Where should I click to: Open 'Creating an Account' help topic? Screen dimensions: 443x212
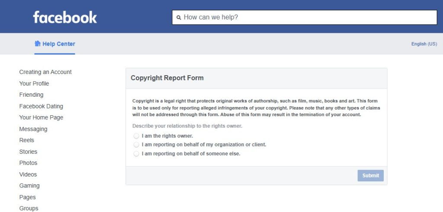(x=45, y=72)
